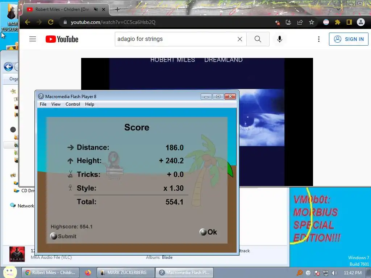Select CD Drive in Explorer sidebar

coord(24,190)
